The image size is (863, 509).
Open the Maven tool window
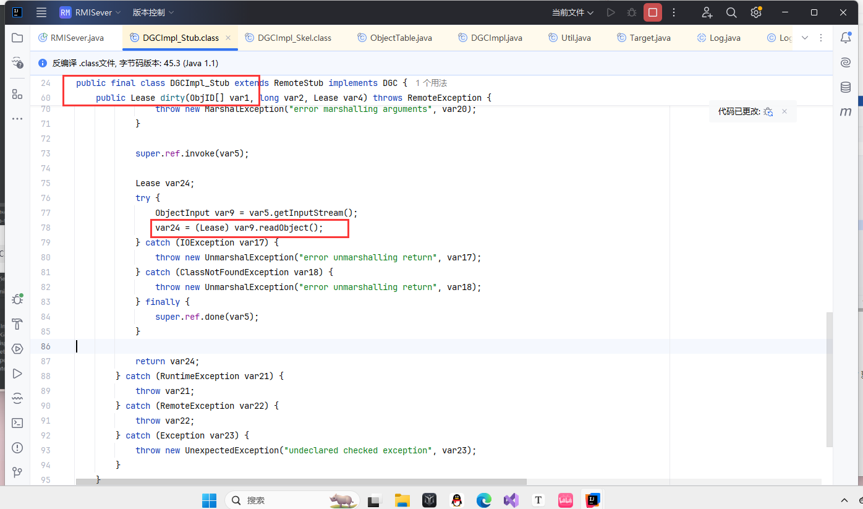click(846, 112)
